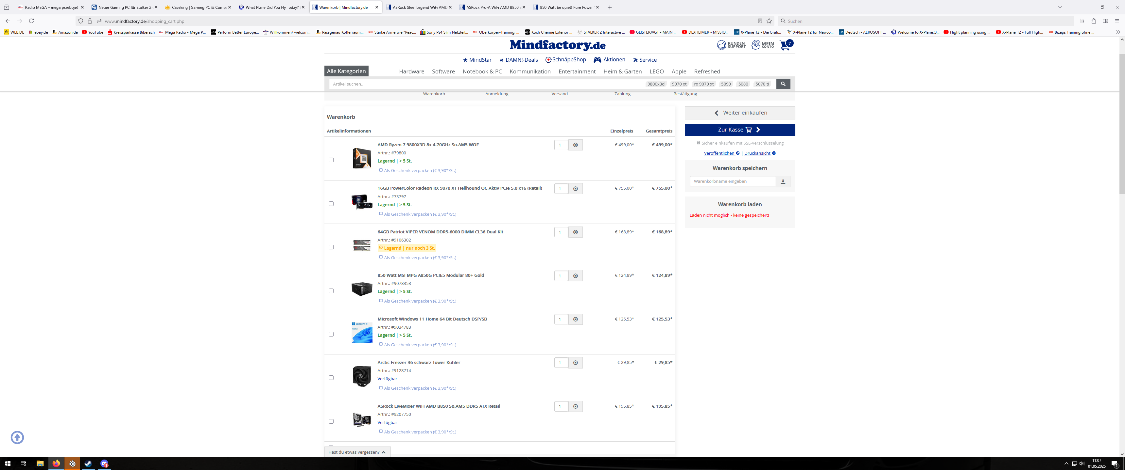The image size is (1125, 470).
Task: Click scroll-to-top arrow circle icon
Action: point(17,437)
